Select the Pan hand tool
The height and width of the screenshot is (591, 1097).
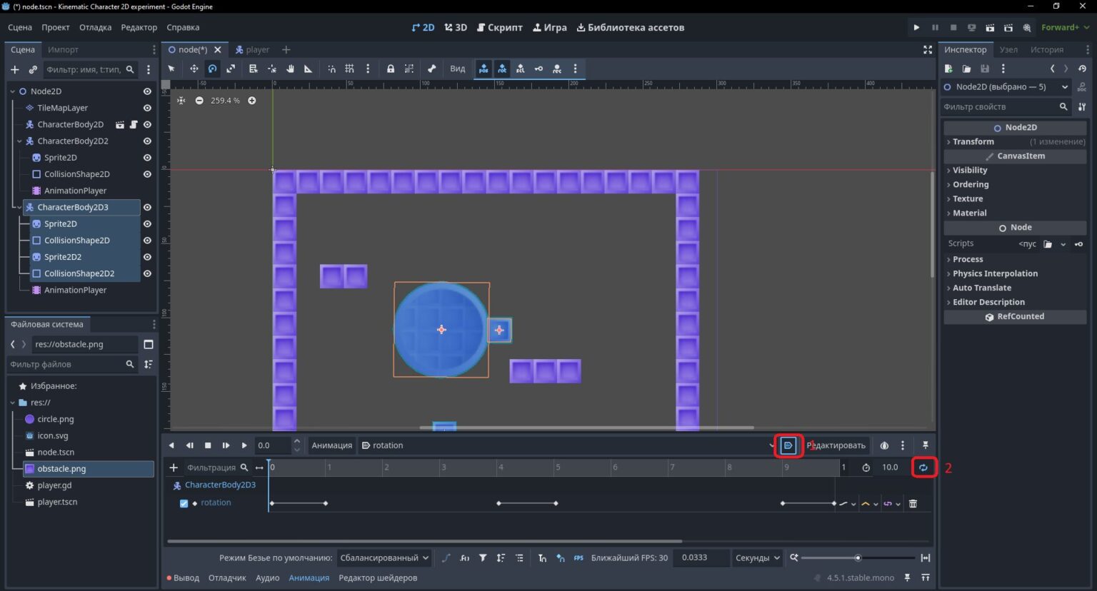click(x=290, y=69)
